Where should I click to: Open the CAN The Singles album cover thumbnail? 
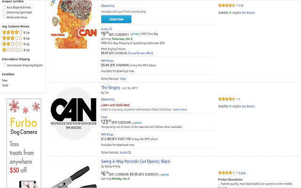click(x=73, y=113)
